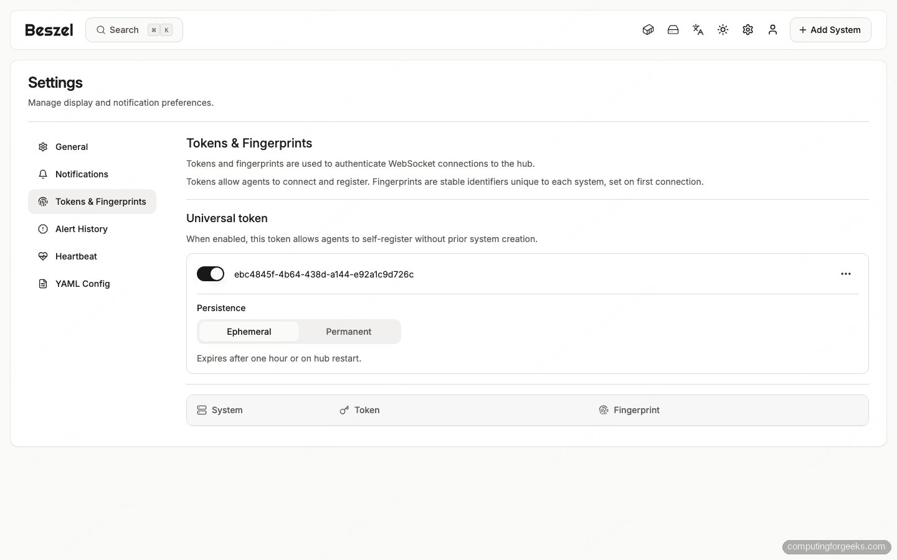Open the universal token three-dot menu
Viewport: 897px width, 560px height.
click(845, 274)
